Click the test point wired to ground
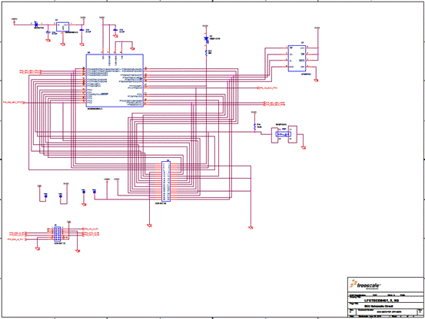 (84, 192)
